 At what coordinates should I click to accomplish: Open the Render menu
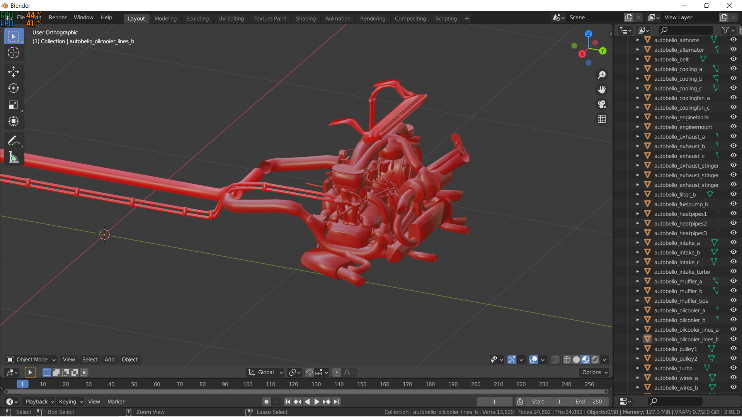click(x=58, y=17)
